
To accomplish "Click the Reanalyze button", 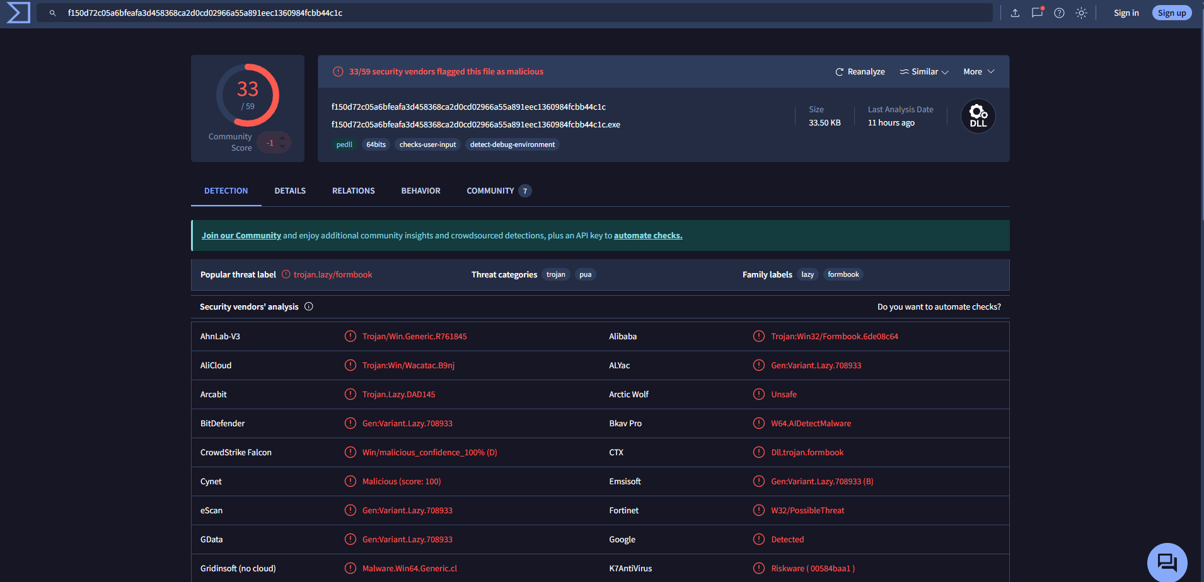I will [x=860, y=71].
